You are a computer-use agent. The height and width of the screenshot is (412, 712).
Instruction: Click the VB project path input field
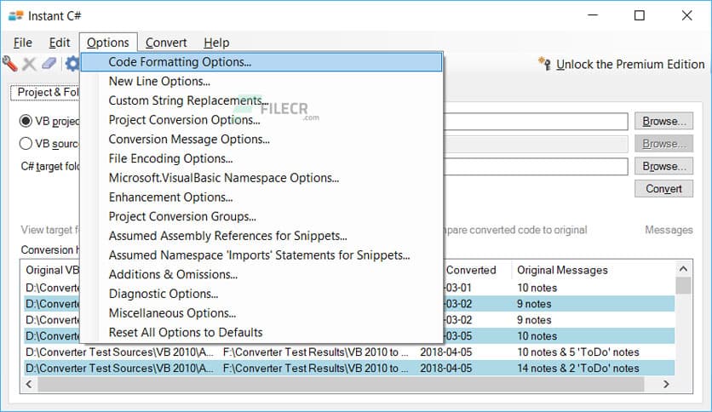tap(536, 121)
